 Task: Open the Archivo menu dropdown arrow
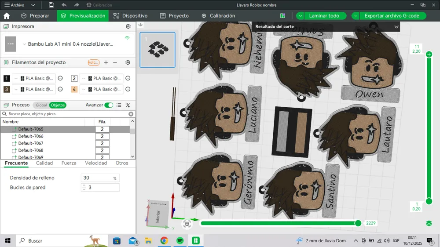coord(33,5)
